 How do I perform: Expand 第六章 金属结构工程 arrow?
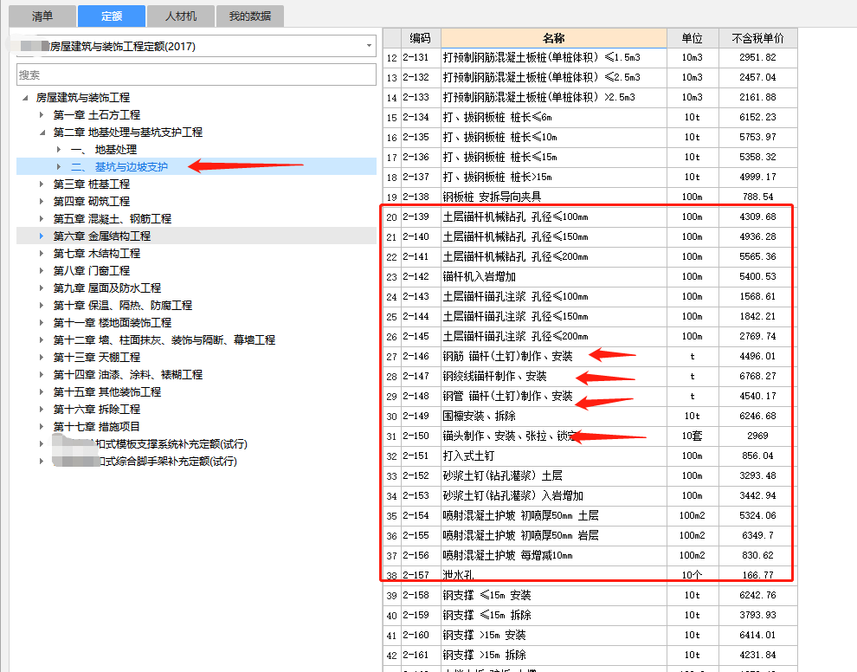42,236
